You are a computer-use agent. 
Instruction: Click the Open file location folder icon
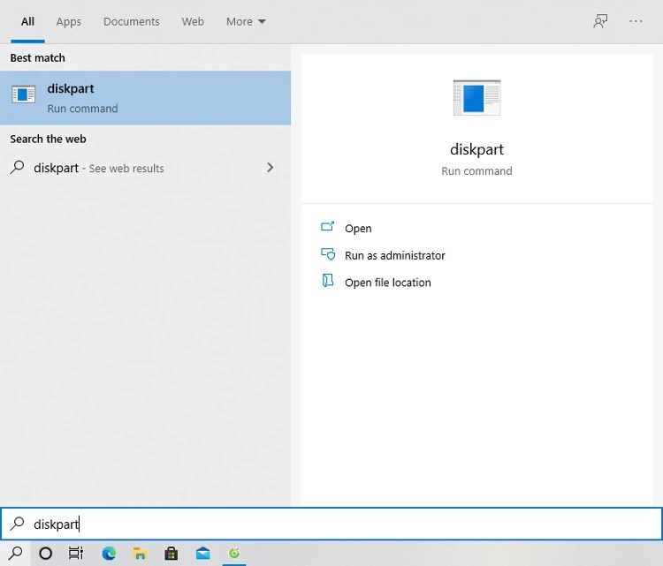[x=328, y=281]
